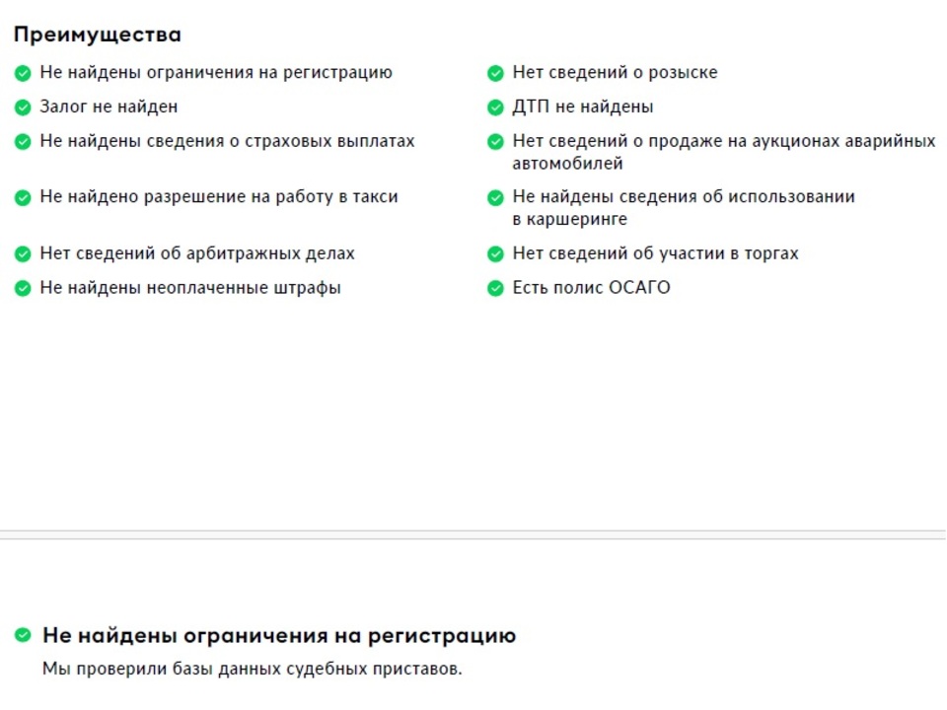This screenshot has height=710, width=947.
Task: Click the bold registration restrictions section title
Action: click(279, 636)
